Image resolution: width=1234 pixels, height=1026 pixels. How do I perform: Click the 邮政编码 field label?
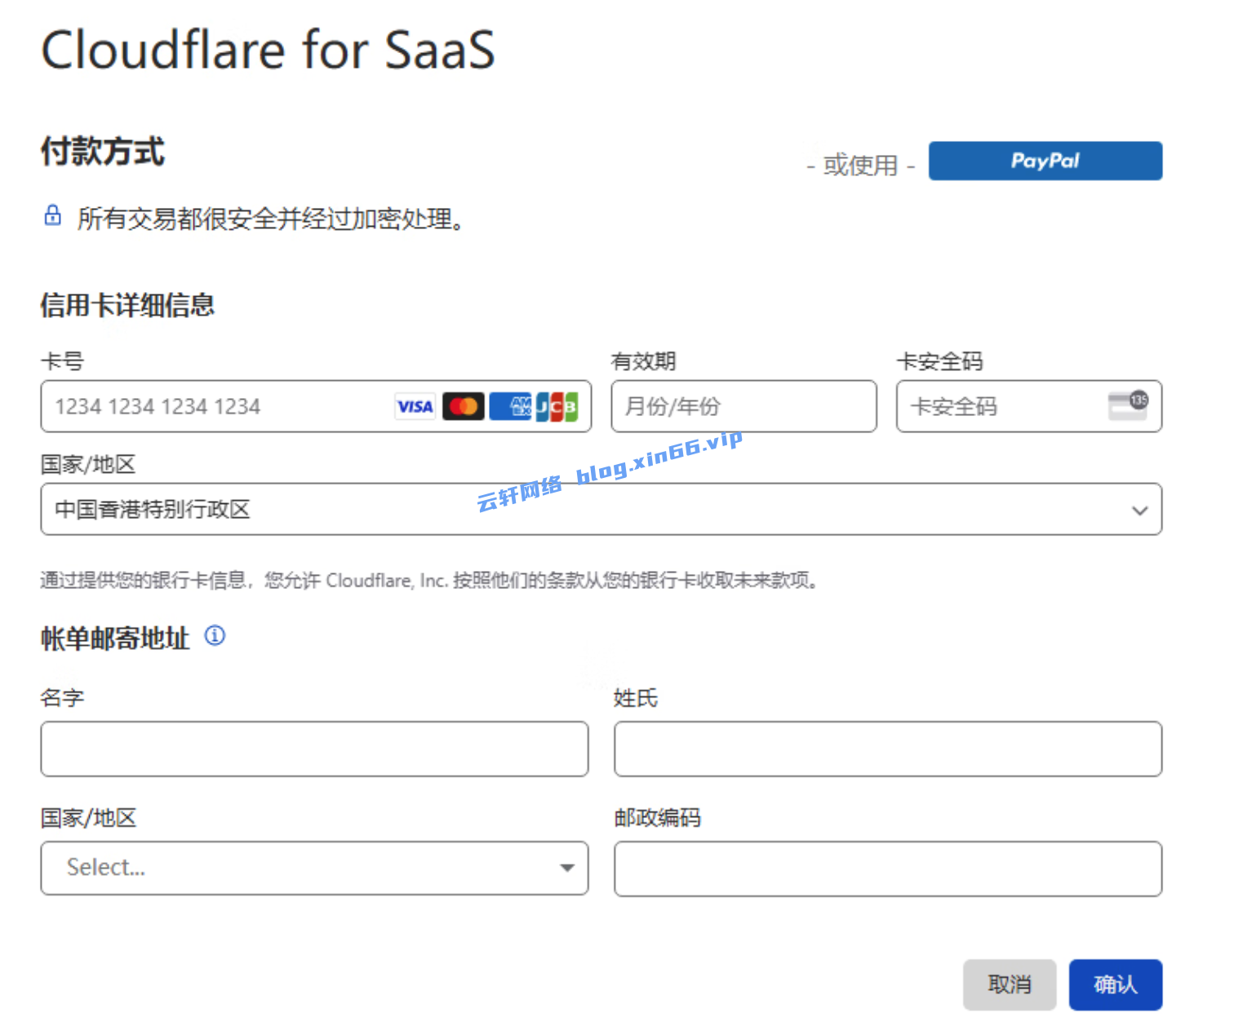(x=658, y=817)
